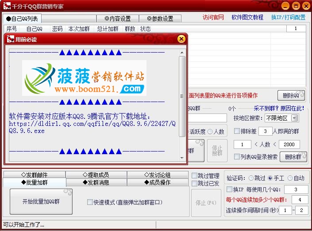Open the 内容设置 tab
Screen dimensions: 312x231
(x=118, y=19)
